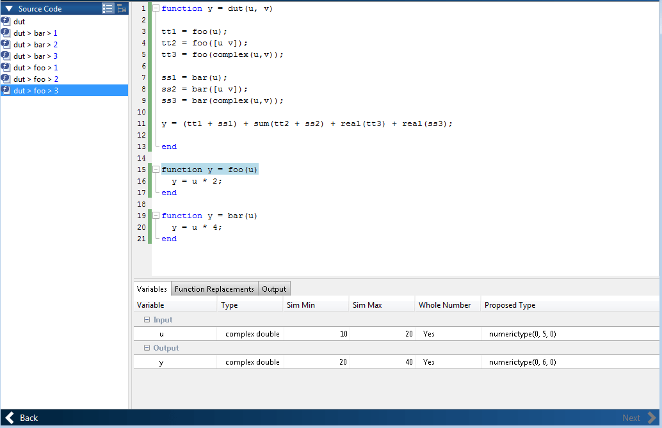This screenshot has height=428, width=662.
Task: Collapse the Input variables group
Action: pos(147,319)
